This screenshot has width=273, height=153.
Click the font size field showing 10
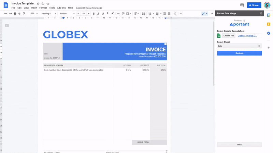tap(83, 14)
